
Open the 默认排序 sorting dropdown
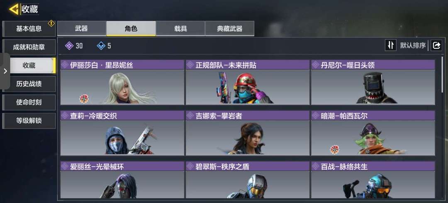point(413,45)
